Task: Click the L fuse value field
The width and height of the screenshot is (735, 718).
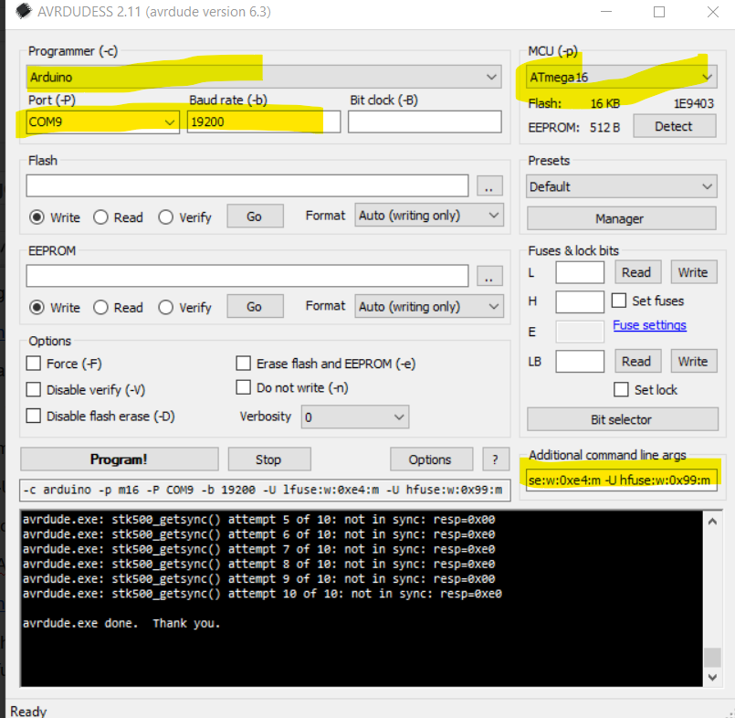Action: pos(580,272)
